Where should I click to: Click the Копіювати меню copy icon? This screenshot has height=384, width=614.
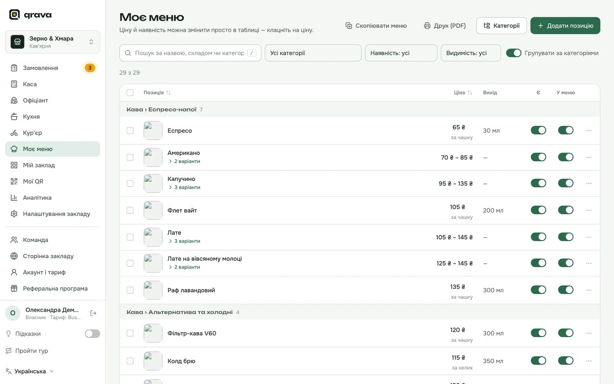[x=348, y=26]
